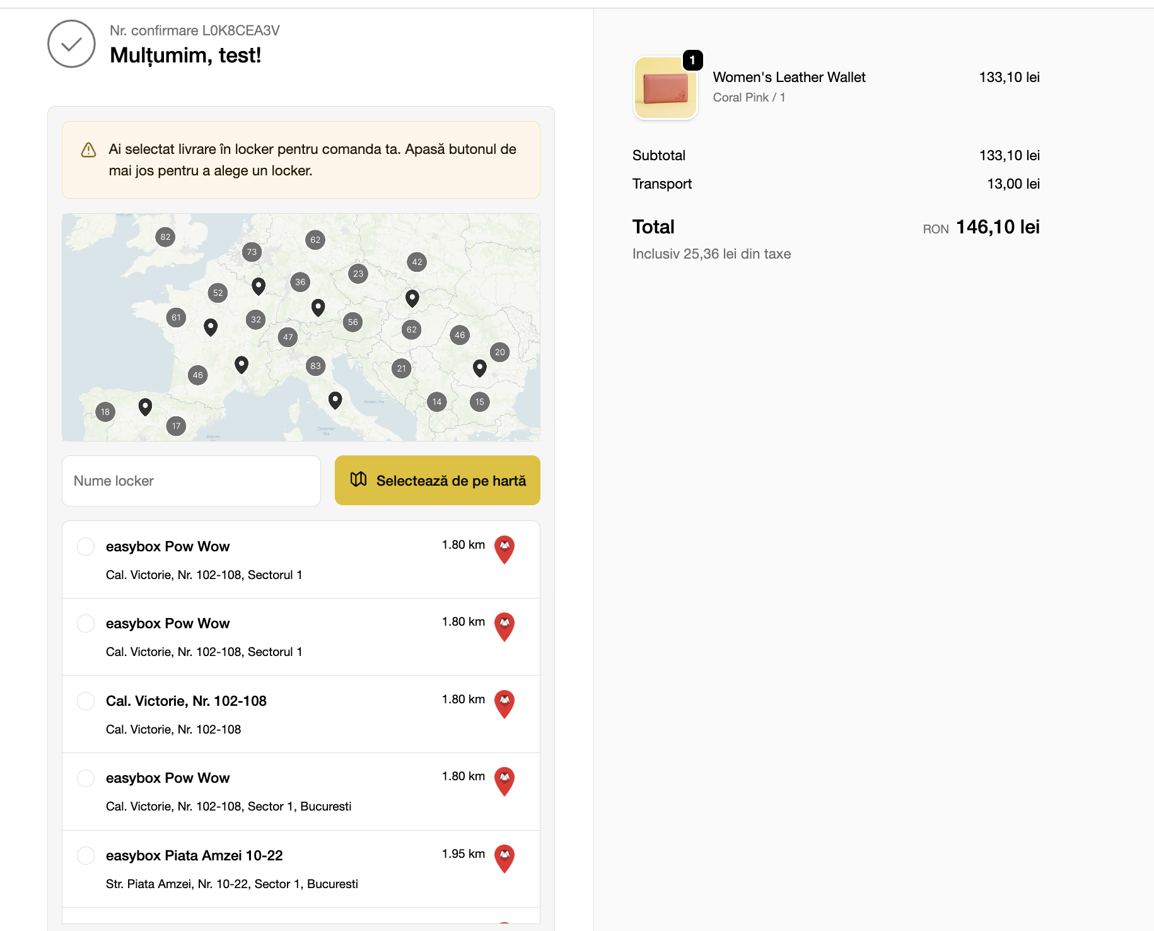Select the cluster marker numbered 20
1154x931 pixels.
(x=500, y=352)
